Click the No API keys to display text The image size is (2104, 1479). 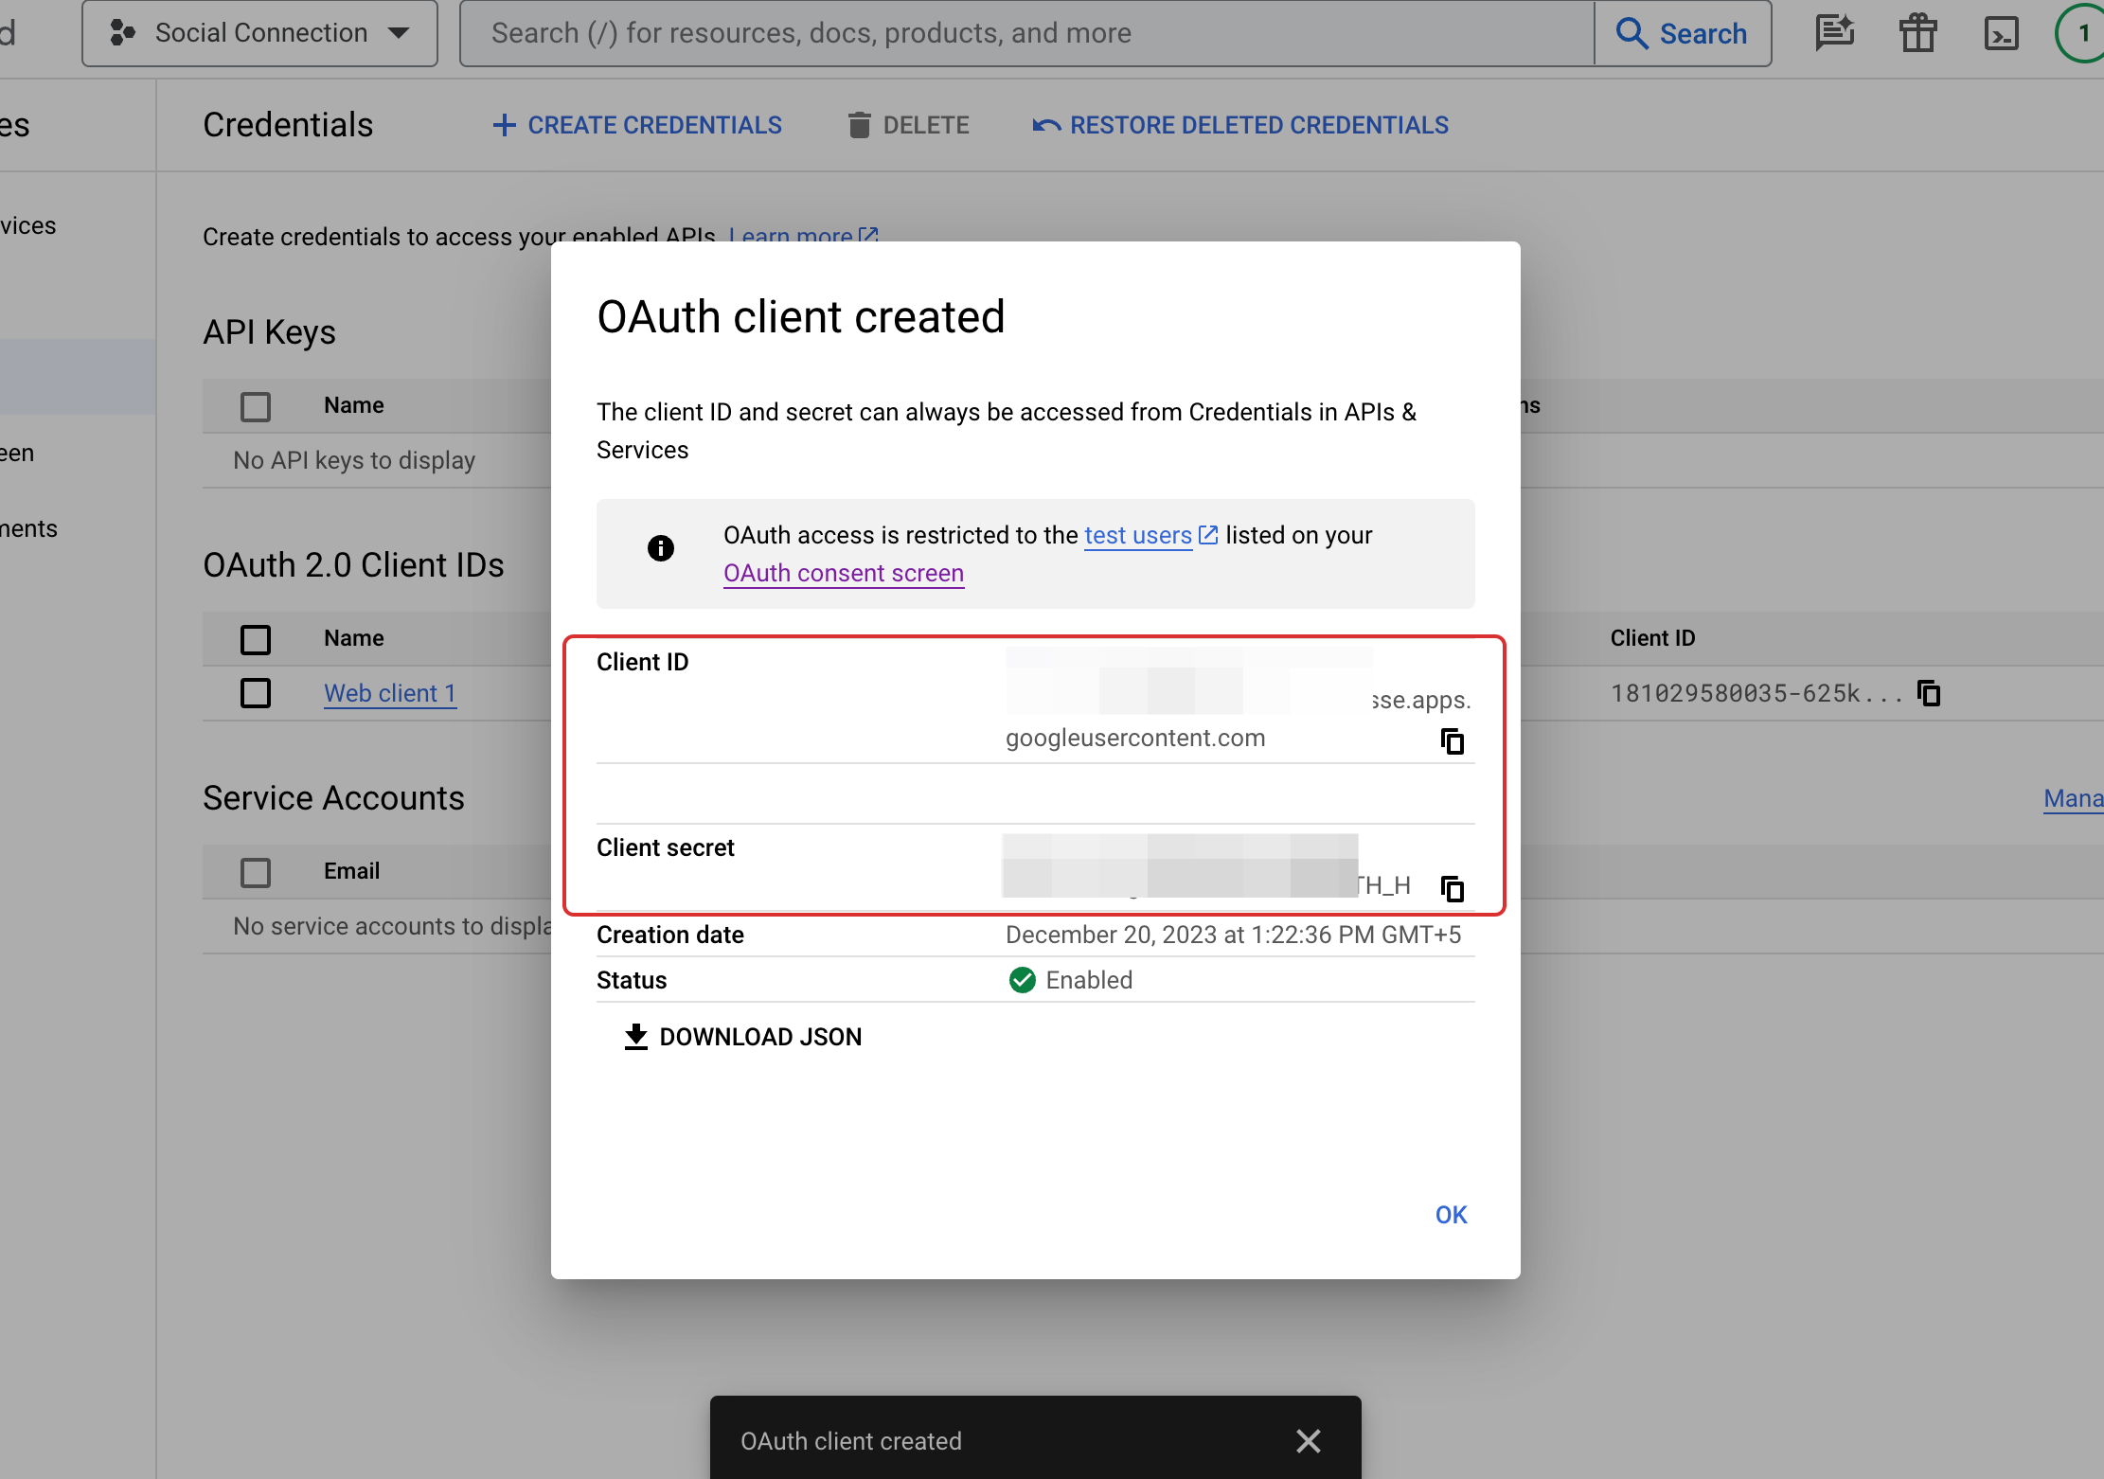(x=354, y=460)
